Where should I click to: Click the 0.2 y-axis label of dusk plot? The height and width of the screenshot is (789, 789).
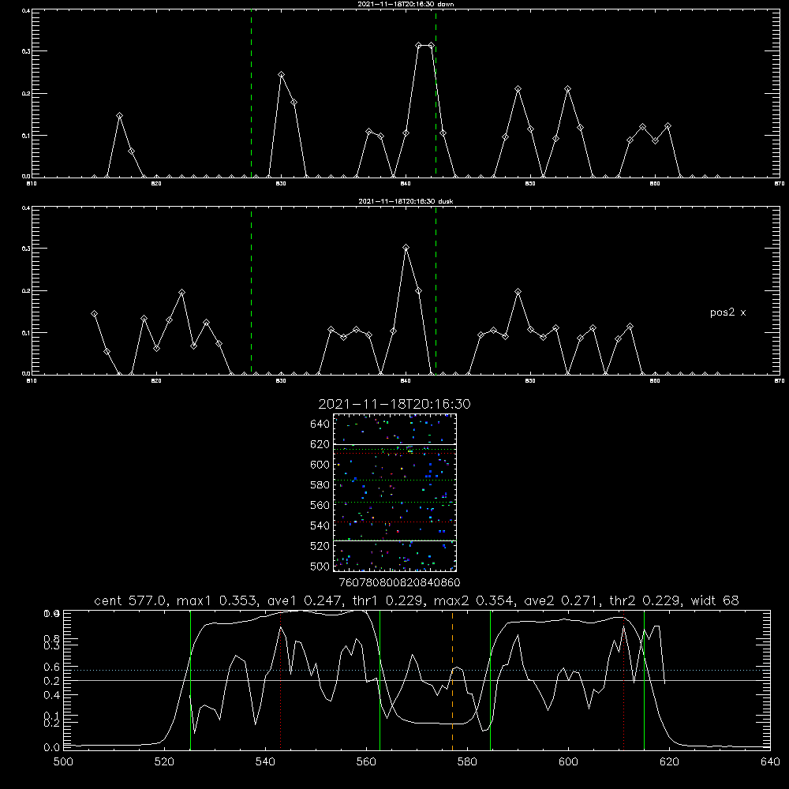[x=26, y=291]
